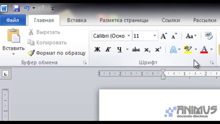
Task: Click the Word application icon
Action: [4, 9]
